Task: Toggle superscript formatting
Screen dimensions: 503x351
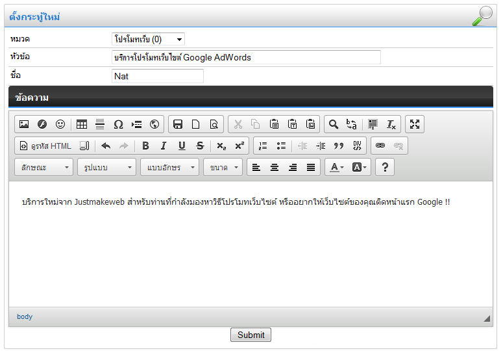Action: (239, 146)
